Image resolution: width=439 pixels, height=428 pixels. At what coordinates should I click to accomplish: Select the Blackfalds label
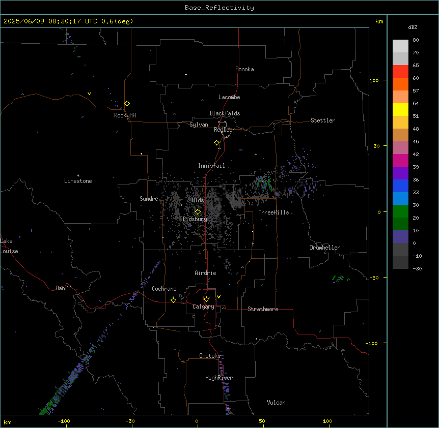[x=225, y=113]
